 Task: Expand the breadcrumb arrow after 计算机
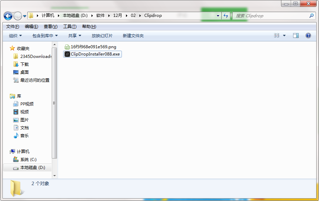click(x=59, y=16)
